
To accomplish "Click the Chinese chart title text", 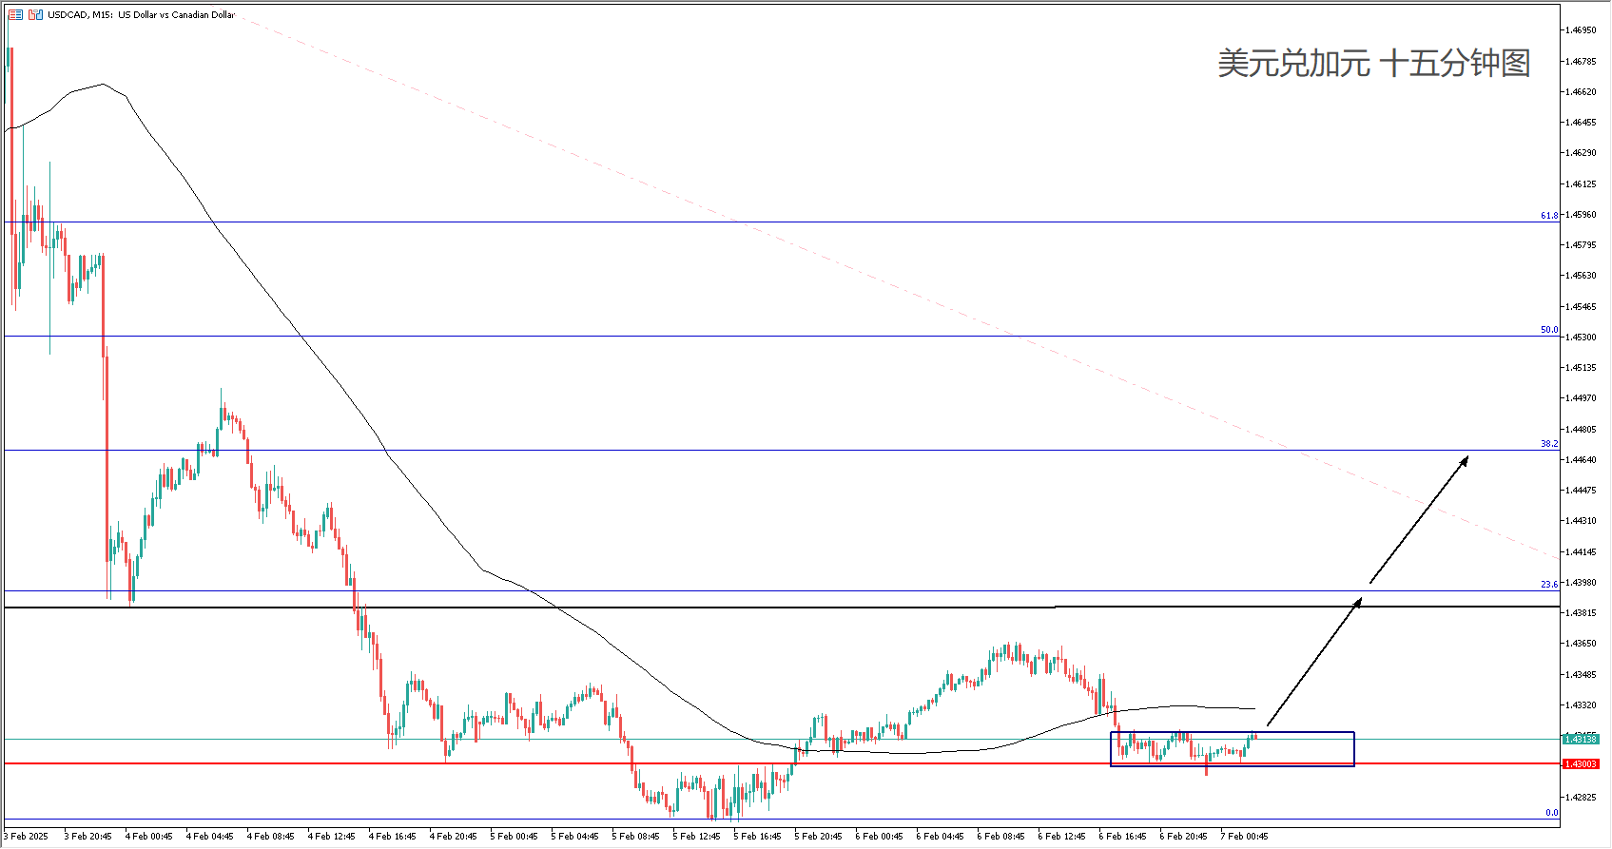I will [1373, 64].
